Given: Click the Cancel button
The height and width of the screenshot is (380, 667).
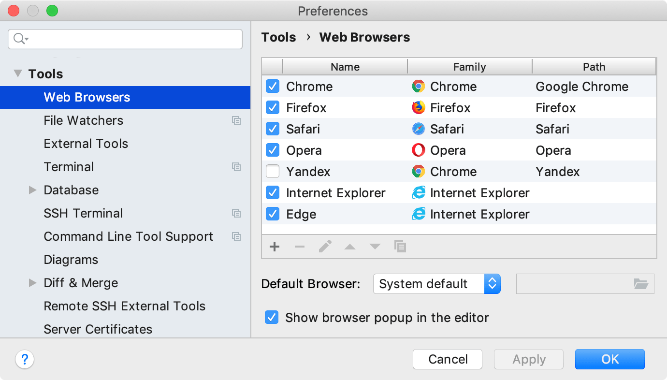Looking at the screenshot, I should [448, 359].
